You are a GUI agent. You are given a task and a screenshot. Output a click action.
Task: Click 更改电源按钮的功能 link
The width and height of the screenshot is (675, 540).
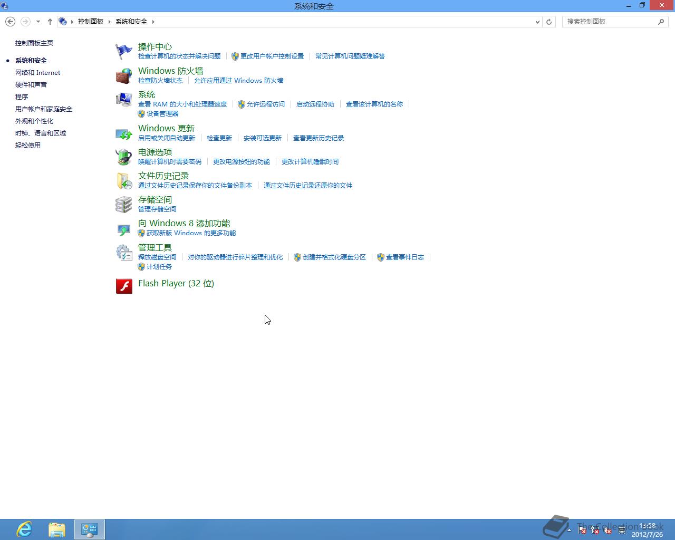coord(242,162)
